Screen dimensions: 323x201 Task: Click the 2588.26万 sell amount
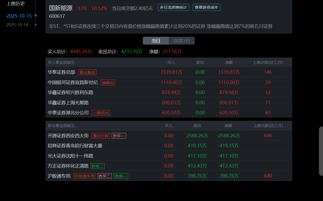pos(197,136)
